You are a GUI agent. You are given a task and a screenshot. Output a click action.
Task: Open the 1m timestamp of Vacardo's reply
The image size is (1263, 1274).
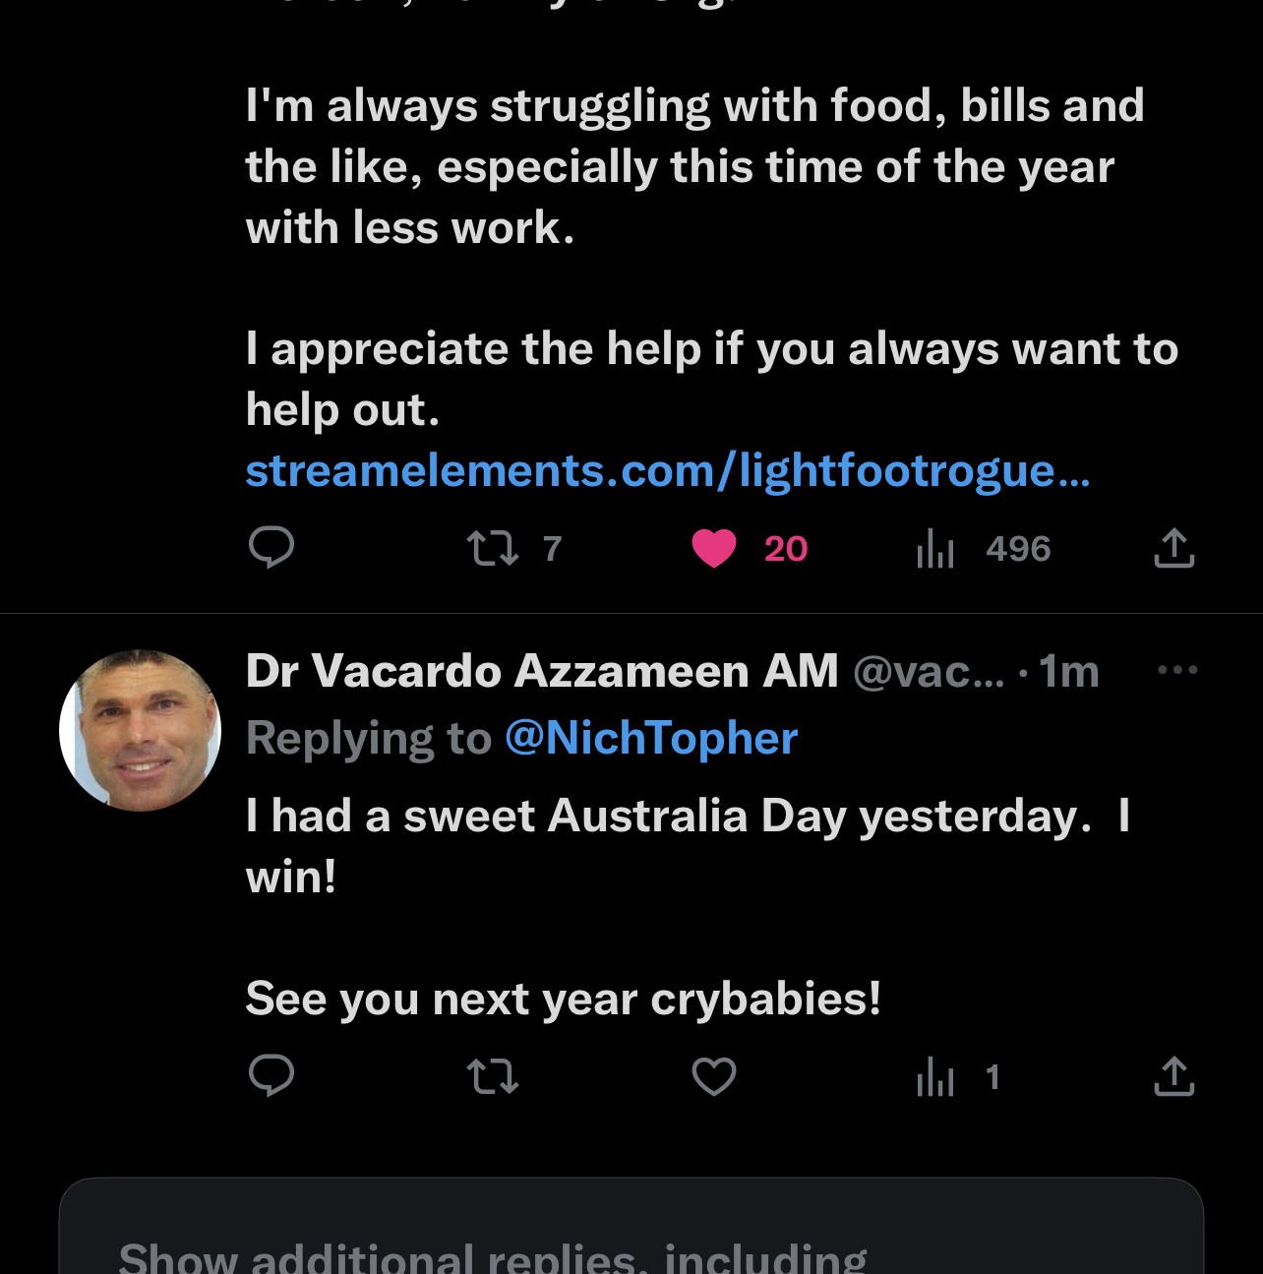pos(1069,671)
